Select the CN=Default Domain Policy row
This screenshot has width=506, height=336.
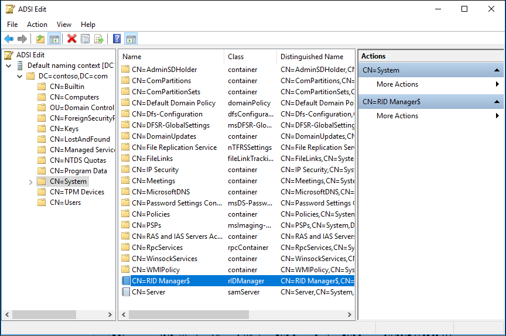[237, 103]
